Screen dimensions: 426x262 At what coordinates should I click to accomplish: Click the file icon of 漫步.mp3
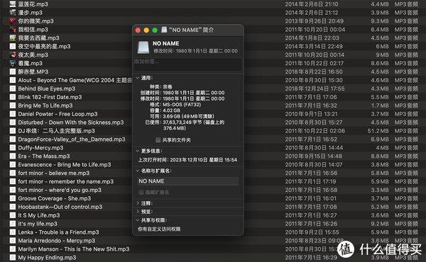click(13, 13)
